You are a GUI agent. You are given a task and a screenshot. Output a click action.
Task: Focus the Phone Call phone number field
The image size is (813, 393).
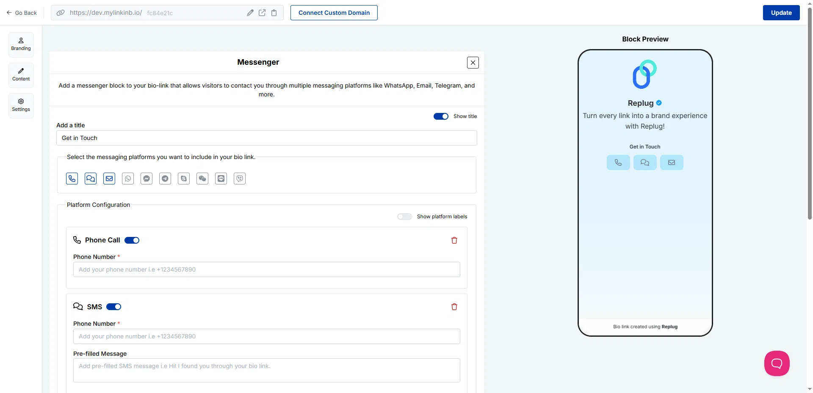[267, 269]
